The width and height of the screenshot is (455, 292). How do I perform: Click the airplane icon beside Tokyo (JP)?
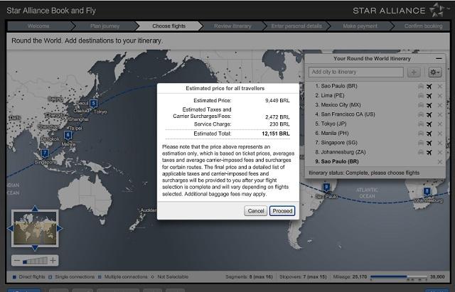tap(429, 124)
